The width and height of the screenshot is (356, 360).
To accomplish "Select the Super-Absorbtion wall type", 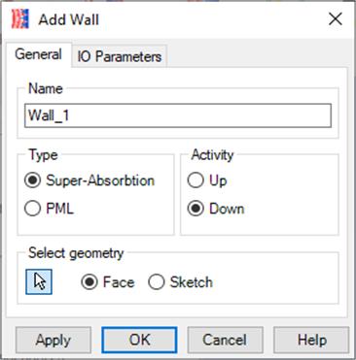I will click(x=89, y=180).
